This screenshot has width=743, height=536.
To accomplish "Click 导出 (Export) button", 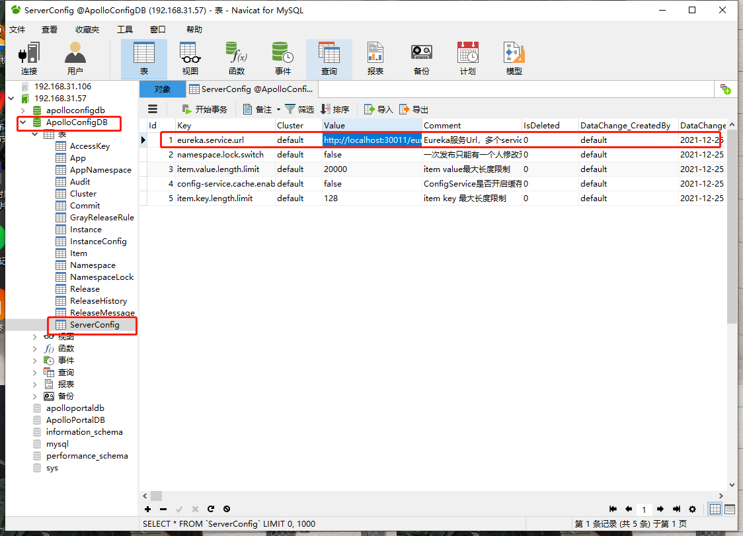I will click(x=414, y=110).
